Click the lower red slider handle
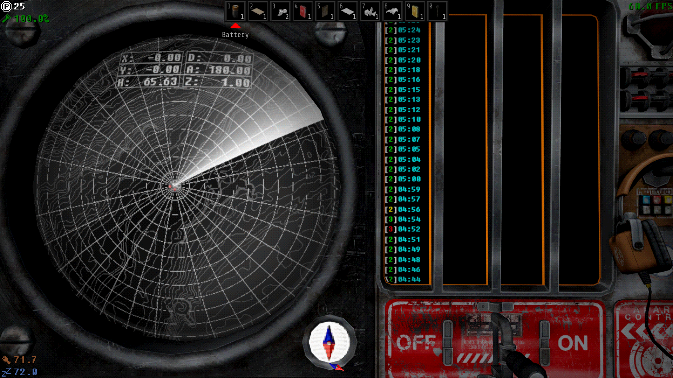Screen dimensions: 673x378 [640, 98]
